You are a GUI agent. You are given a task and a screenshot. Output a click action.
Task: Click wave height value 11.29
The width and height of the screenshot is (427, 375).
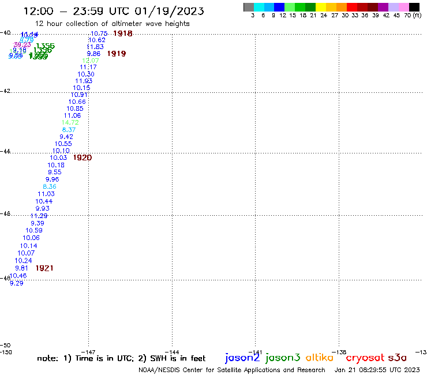pyautogui.click(x=39, y=216)
